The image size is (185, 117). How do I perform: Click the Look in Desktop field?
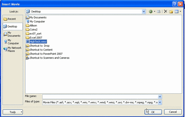click(x=85, y=12)
